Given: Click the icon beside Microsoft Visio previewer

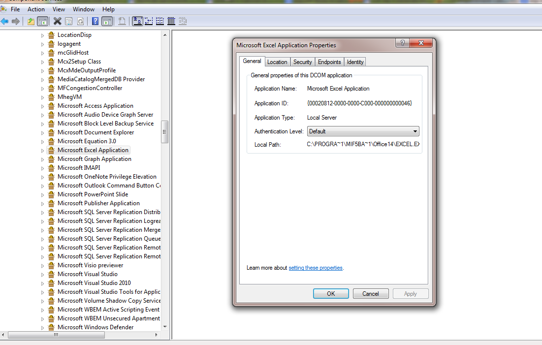Looking at the screenshot, I should (52, 265).
